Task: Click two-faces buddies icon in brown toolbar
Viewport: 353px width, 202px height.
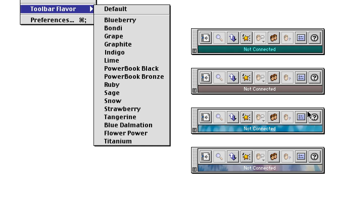Action: pos(274,78)
